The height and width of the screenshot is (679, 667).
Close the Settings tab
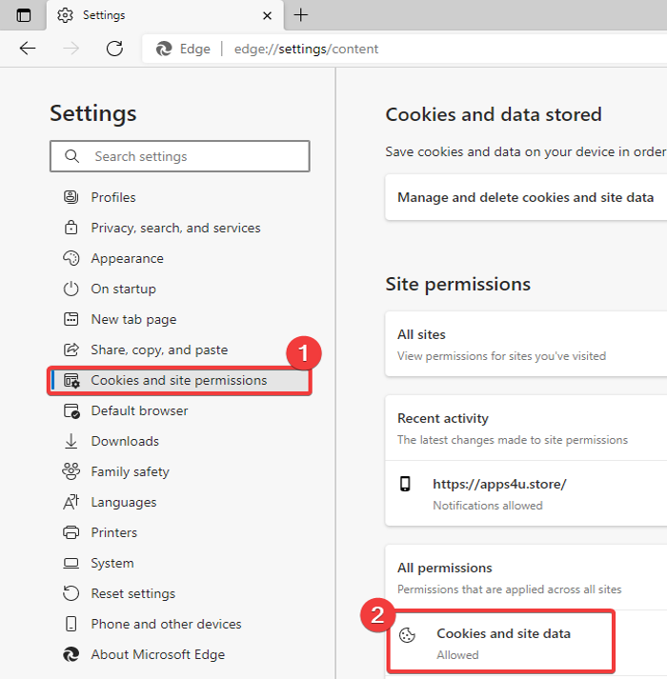point(268,15)
